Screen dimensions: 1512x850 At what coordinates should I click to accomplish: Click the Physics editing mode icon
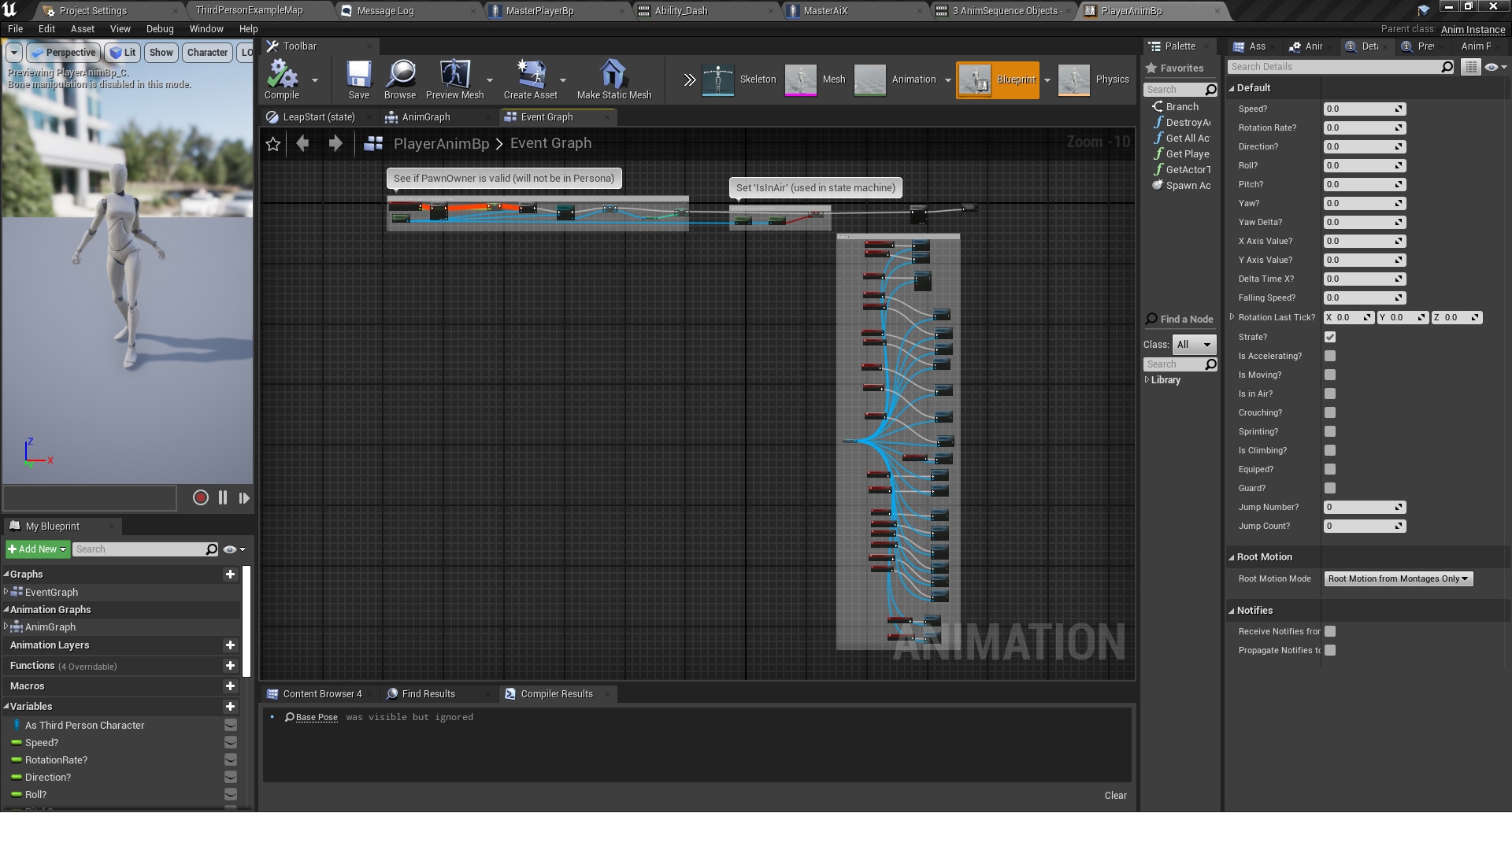[1073, 79]
